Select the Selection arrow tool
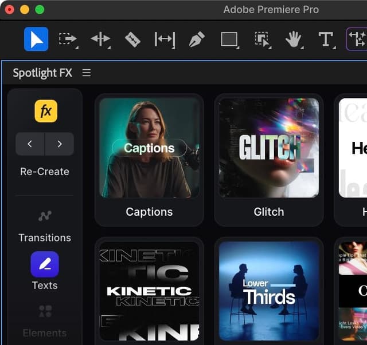The width and height of the screenshot is (367, 345). point(36,39)
